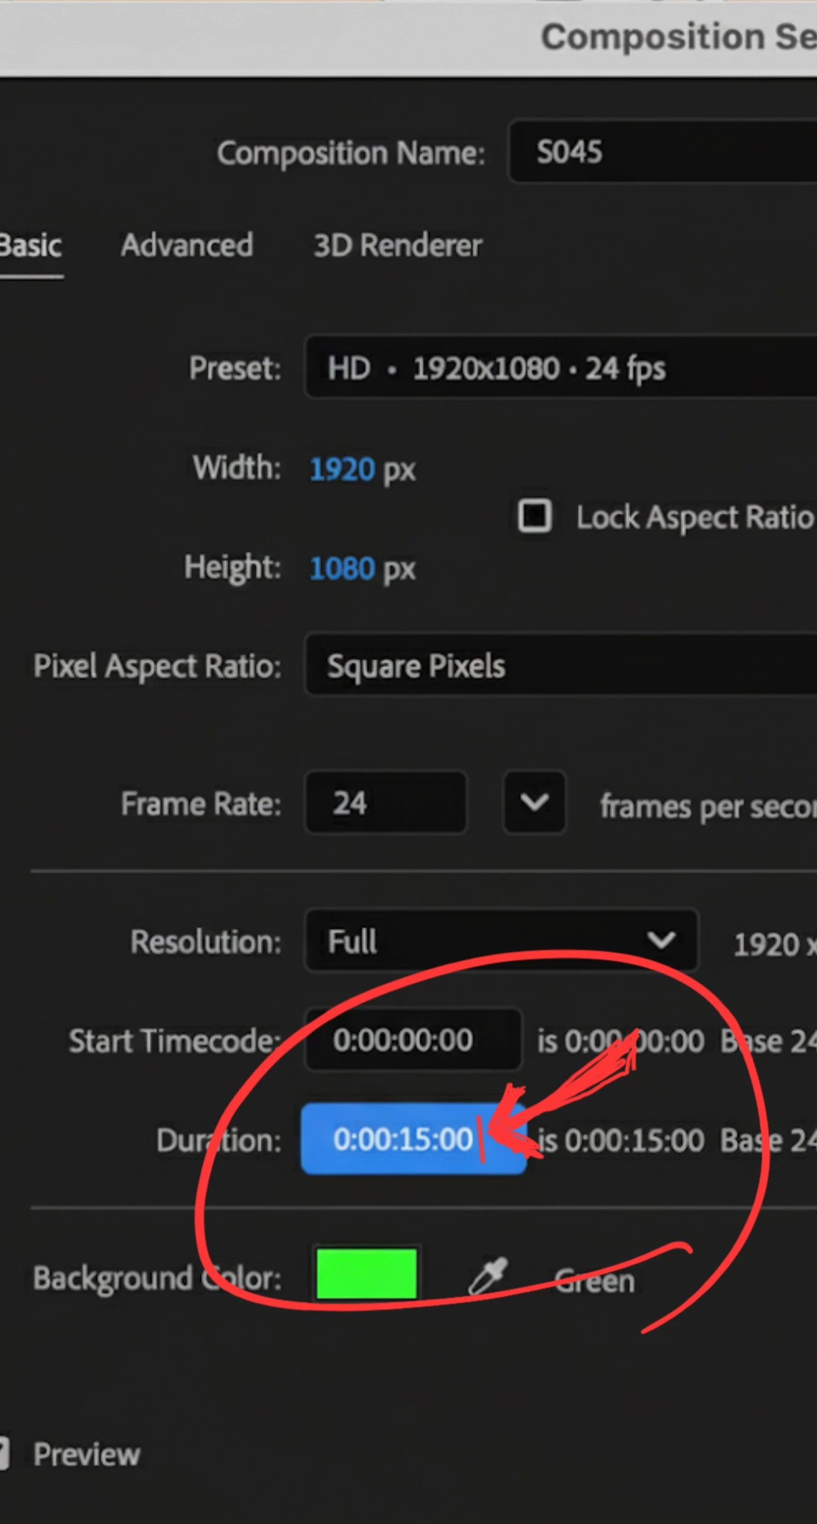Click the Start Timecode field
This screenshot has width=817, height=1524.
[413, 1040]
